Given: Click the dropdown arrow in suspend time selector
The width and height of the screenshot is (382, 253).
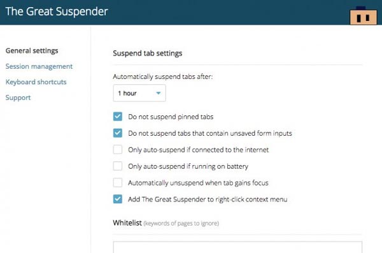Looking at the screenshot, I should [x=159, y=93].
